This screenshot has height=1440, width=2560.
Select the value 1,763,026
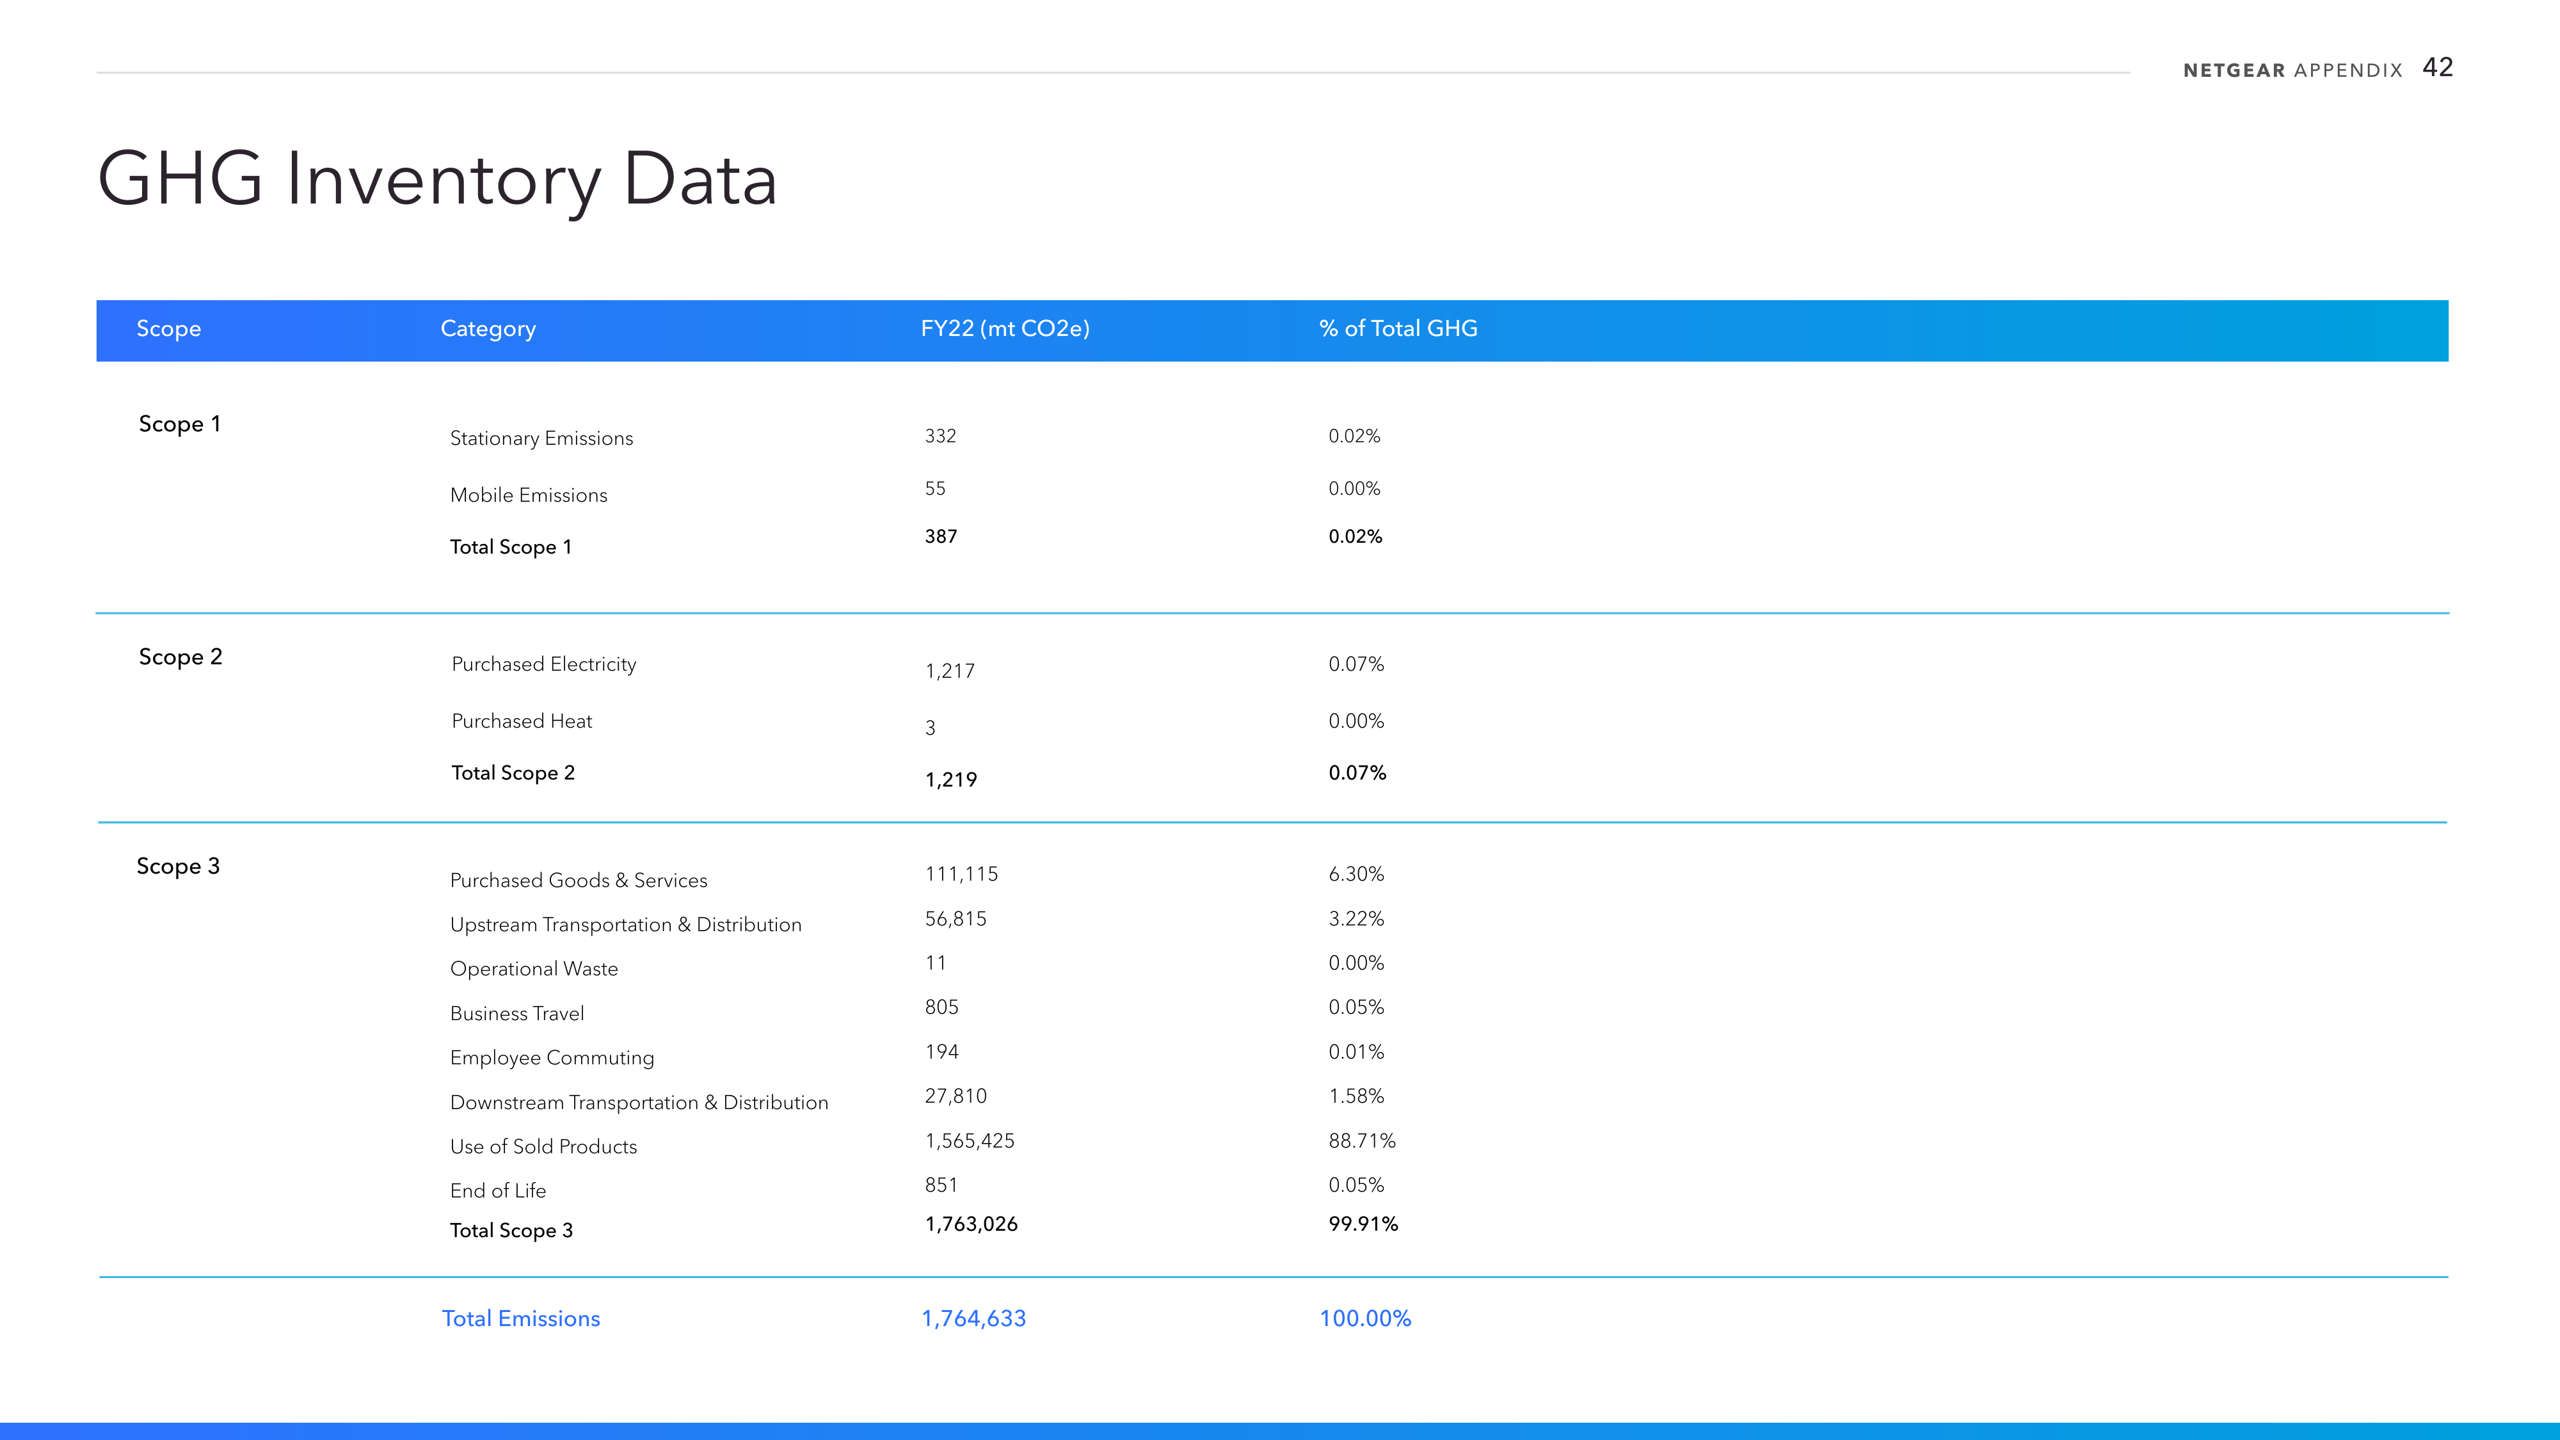click(x=971, y=1224)
